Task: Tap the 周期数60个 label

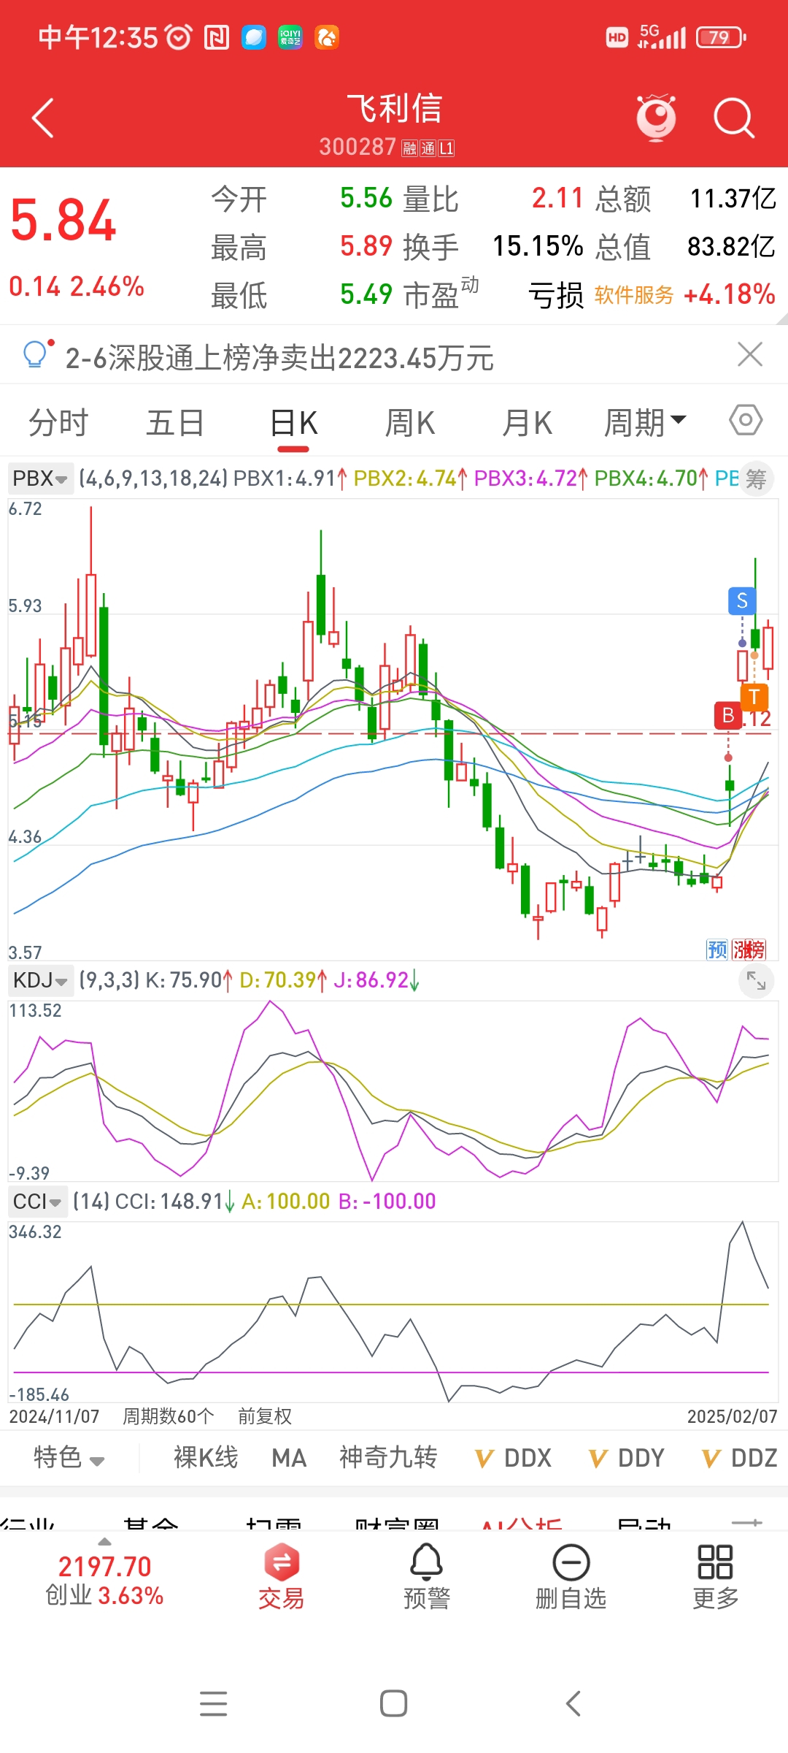Action: [168, 1416]
